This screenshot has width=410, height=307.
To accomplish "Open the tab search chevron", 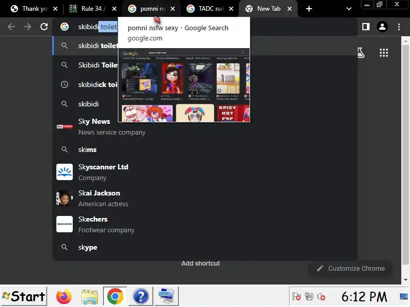I will click(348, 9).
